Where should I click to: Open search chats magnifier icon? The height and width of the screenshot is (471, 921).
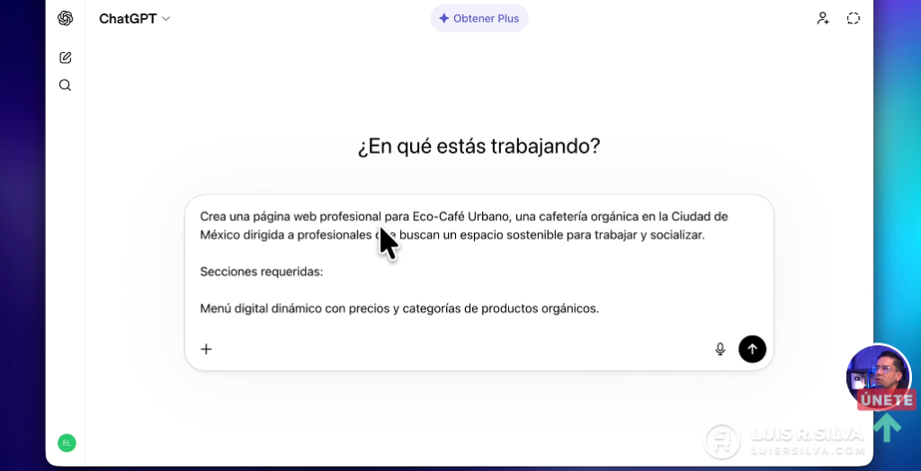coord(65,85)
